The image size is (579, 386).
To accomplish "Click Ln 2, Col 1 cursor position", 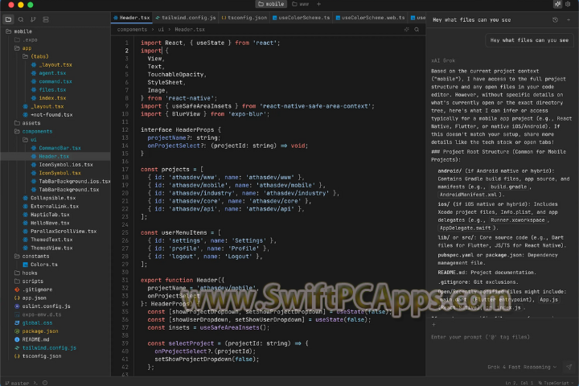I will (519, 383).
